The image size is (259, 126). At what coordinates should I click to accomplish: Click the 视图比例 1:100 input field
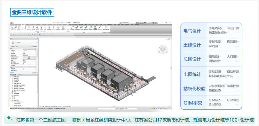(x=29, y=50)
